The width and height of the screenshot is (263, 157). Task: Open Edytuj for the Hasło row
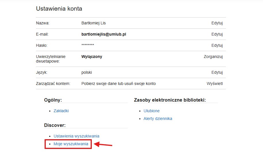click(x=217, y=45)
